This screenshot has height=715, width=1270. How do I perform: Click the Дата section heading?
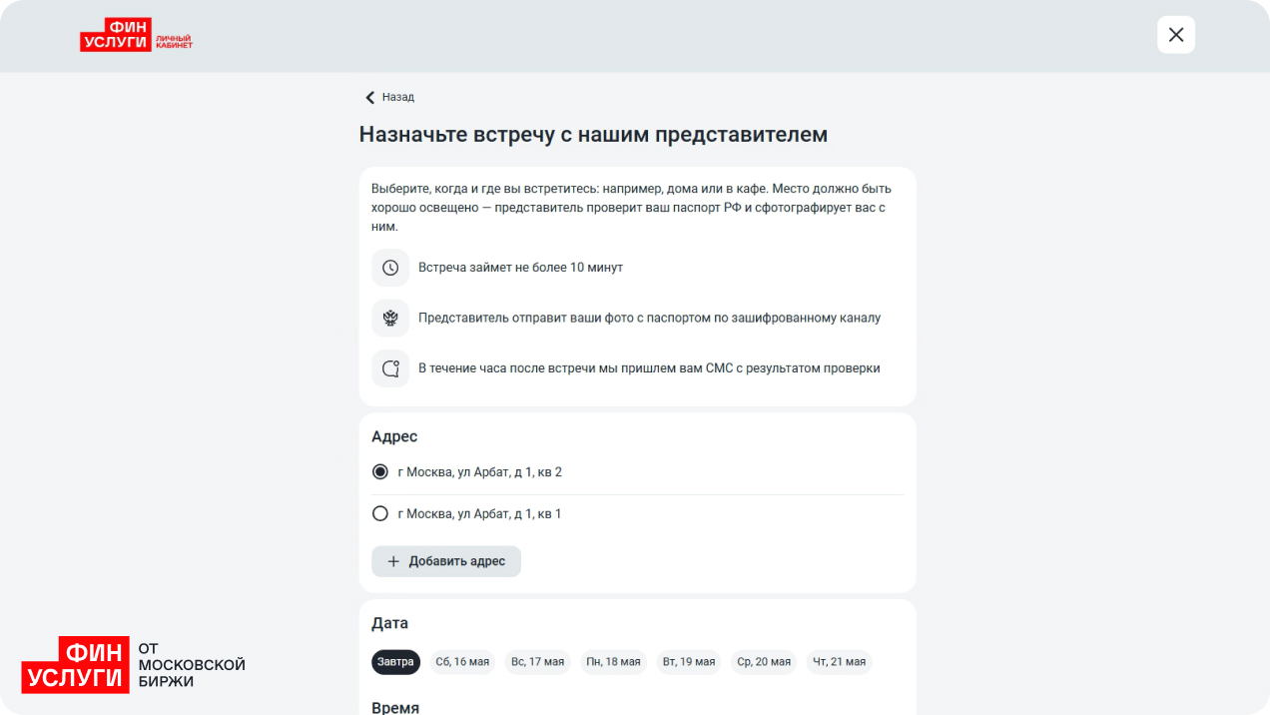[389, 623]
